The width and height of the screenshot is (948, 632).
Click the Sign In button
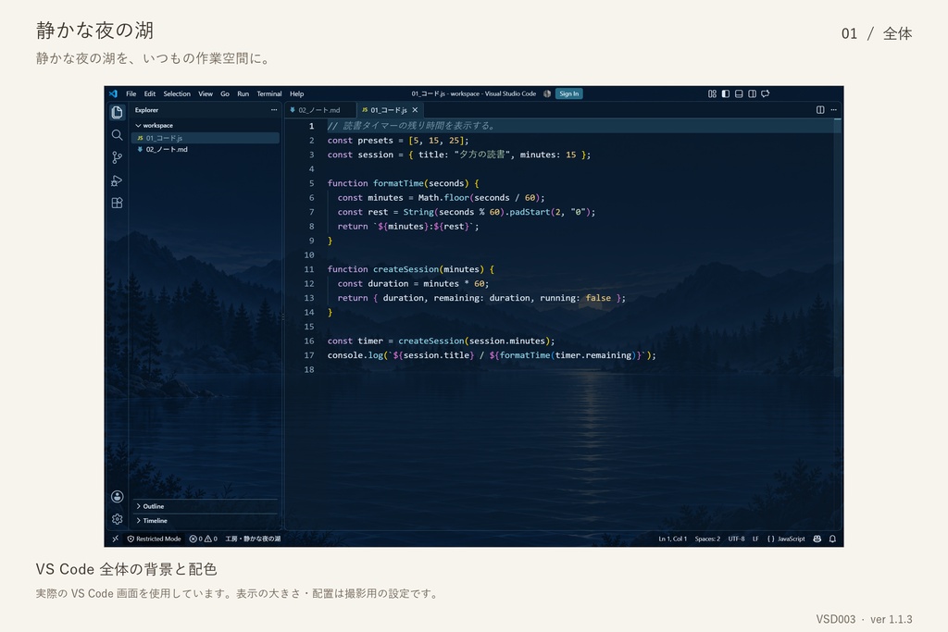pos(569,93)
